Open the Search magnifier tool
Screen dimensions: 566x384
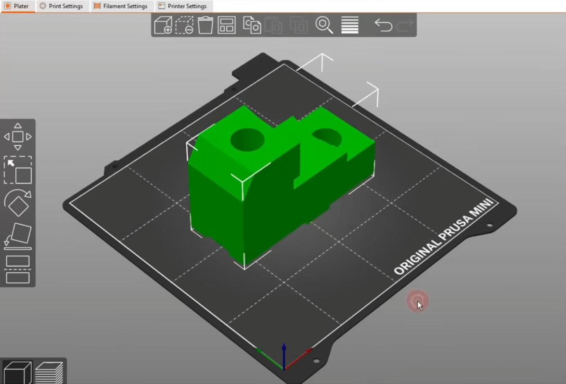324,25
